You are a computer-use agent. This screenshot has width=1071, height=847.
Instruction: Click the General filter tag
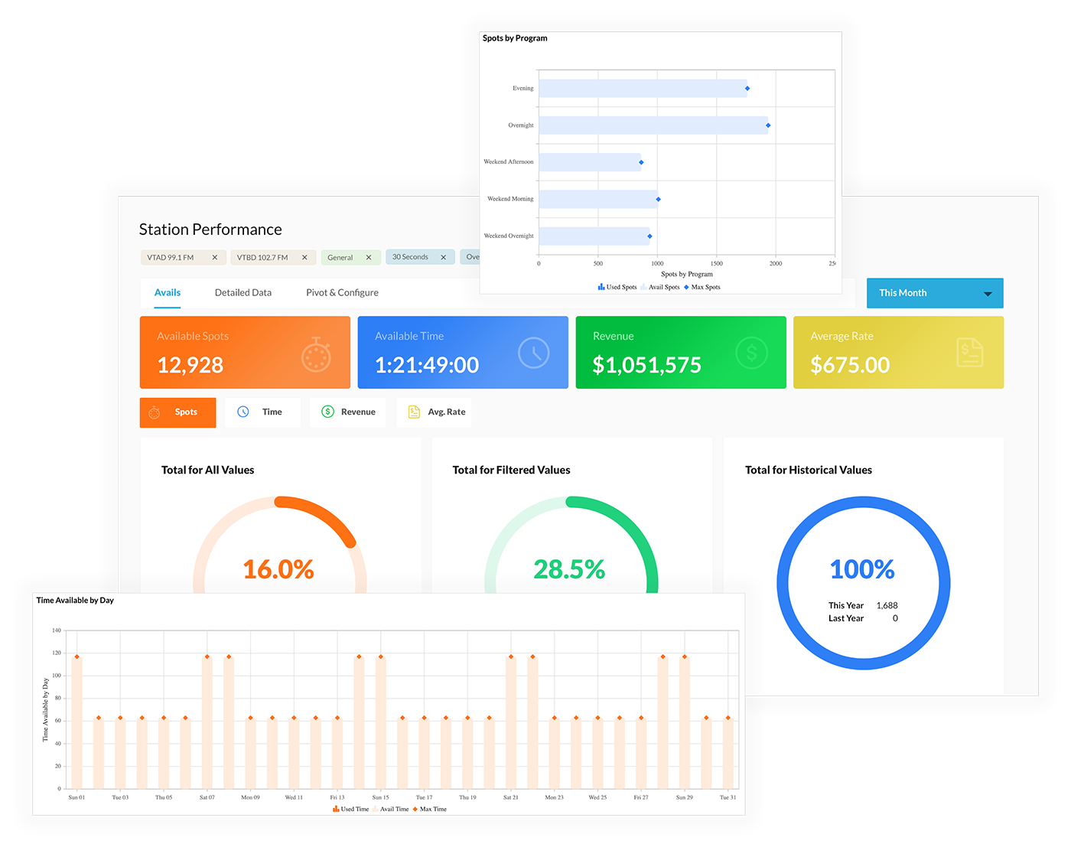click(x=350, y=258)
